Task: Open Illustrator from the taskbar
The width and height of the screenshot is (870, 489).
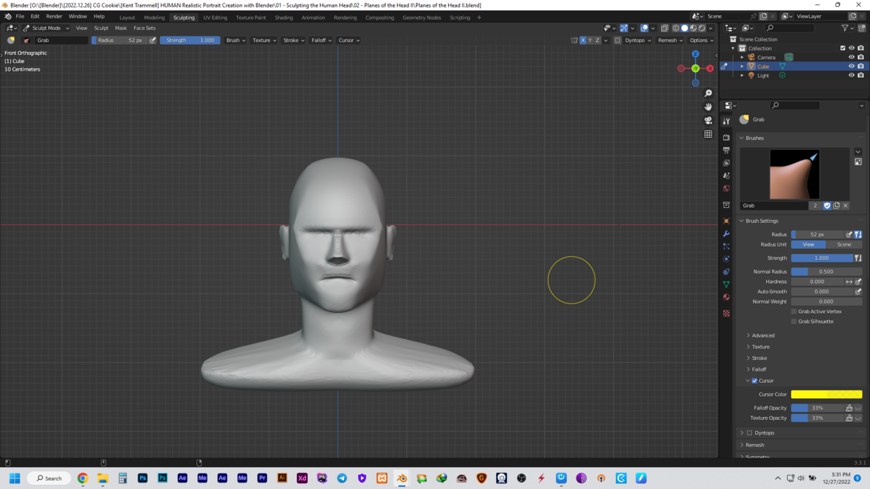Action: pyautogui.click(x=282, y=478)
